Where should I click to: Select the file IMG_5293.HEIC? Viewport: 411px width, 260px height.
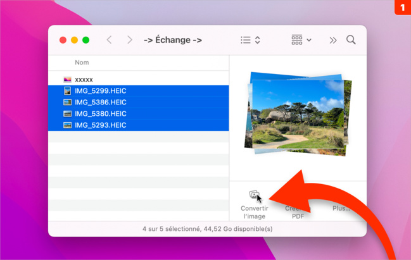pyautogui.click(x=100, y=125)
